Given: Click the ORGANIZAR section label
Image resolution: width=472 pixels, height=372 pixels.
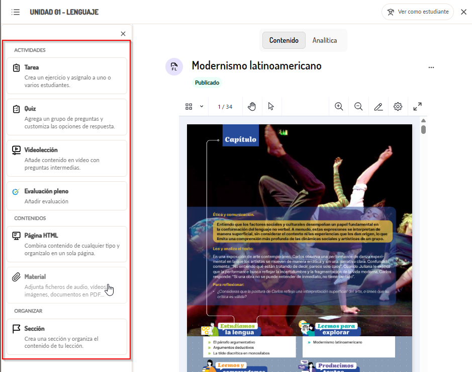Looking at the screenshot, I should click(28, 311).
